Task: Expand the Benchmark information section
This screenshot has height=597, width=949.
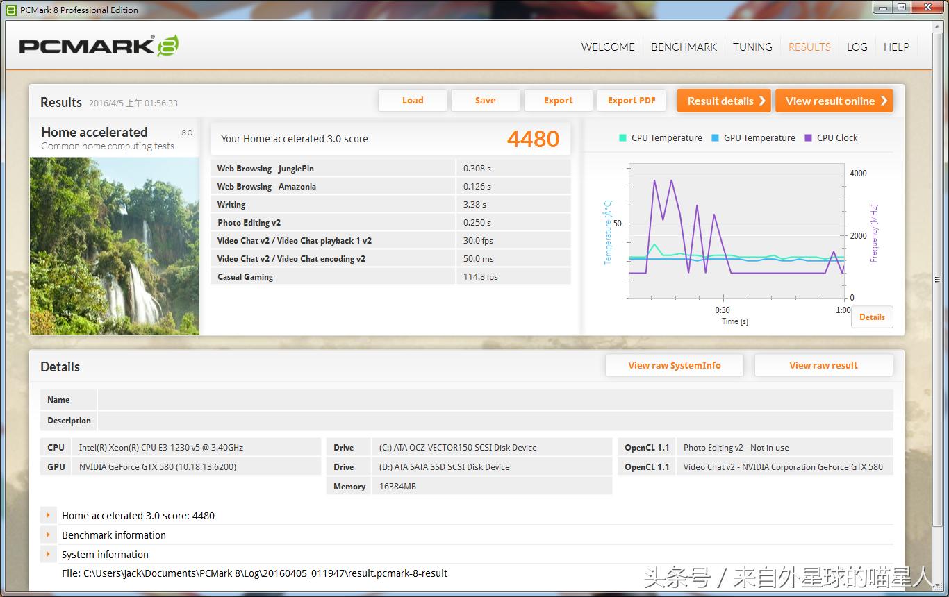Action: click(x=48, y=535)
